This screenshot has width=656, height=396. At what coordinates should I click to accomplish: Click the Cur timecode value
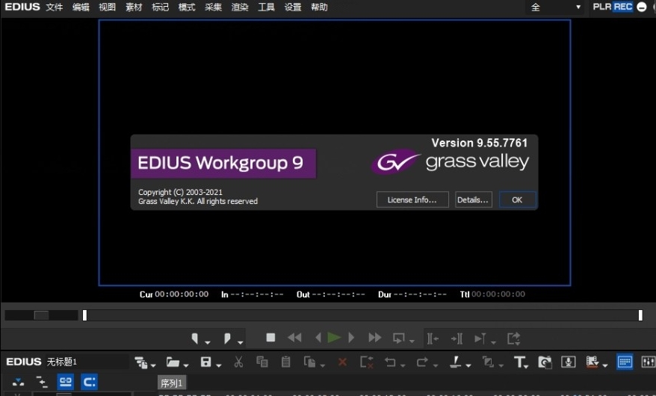182,294
